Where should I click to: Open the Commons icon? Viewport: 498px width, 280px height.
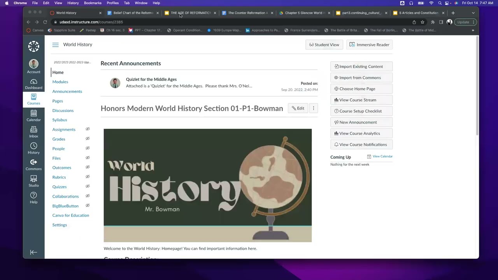click(x=33, y=162)
